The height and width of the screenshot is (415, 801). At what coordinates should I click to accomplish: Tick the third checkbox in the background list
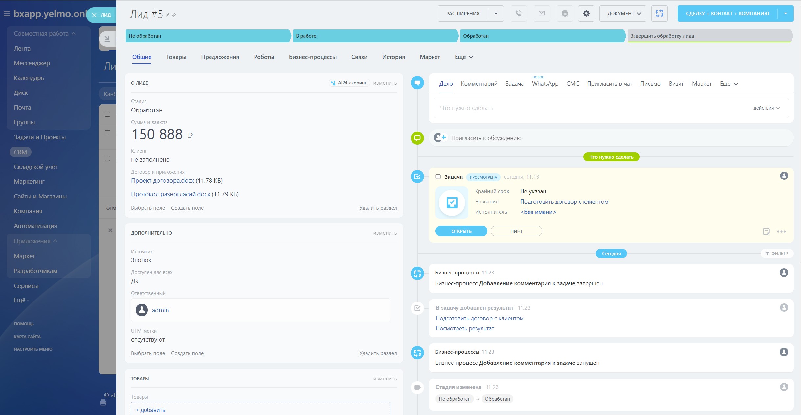(107, 158)
